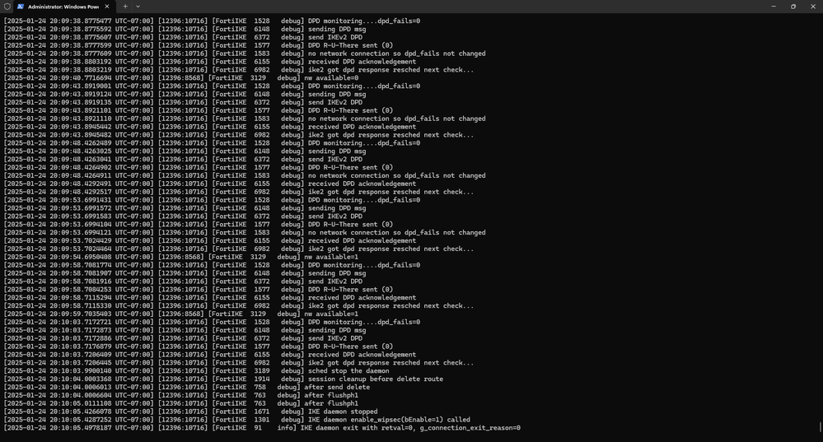The width and height of the screenshot is (823, 442).
Task: Click the "IKE daemon stopped" log line
Action: click(343, 412)
